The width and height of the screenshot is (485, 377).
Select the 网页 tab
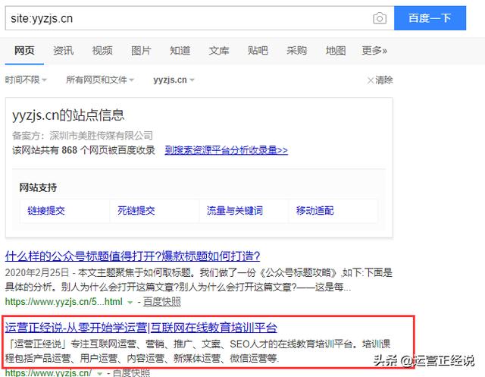(24, 51)
